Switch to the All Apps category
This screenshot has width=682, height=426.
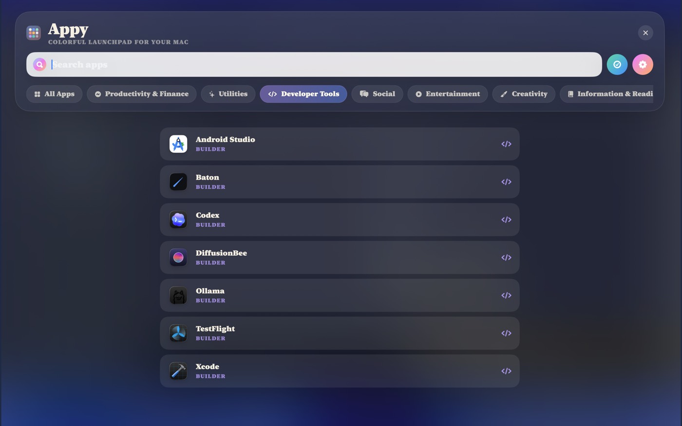click(x=54, y=94)
